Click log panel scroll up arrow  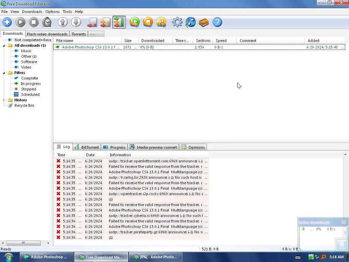345,155
